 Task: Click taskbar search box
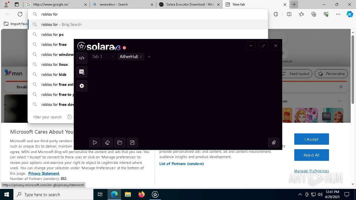tap(53, 194)
